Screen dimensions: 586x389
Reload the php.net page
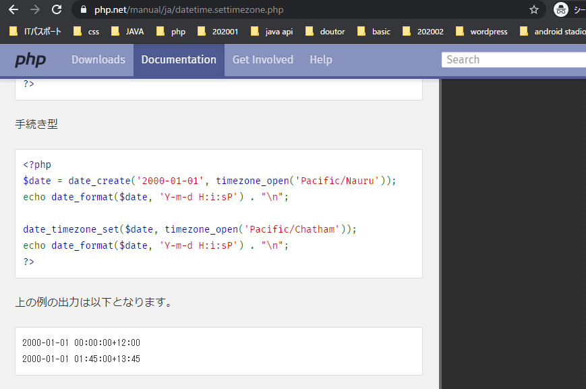point(57,9)
